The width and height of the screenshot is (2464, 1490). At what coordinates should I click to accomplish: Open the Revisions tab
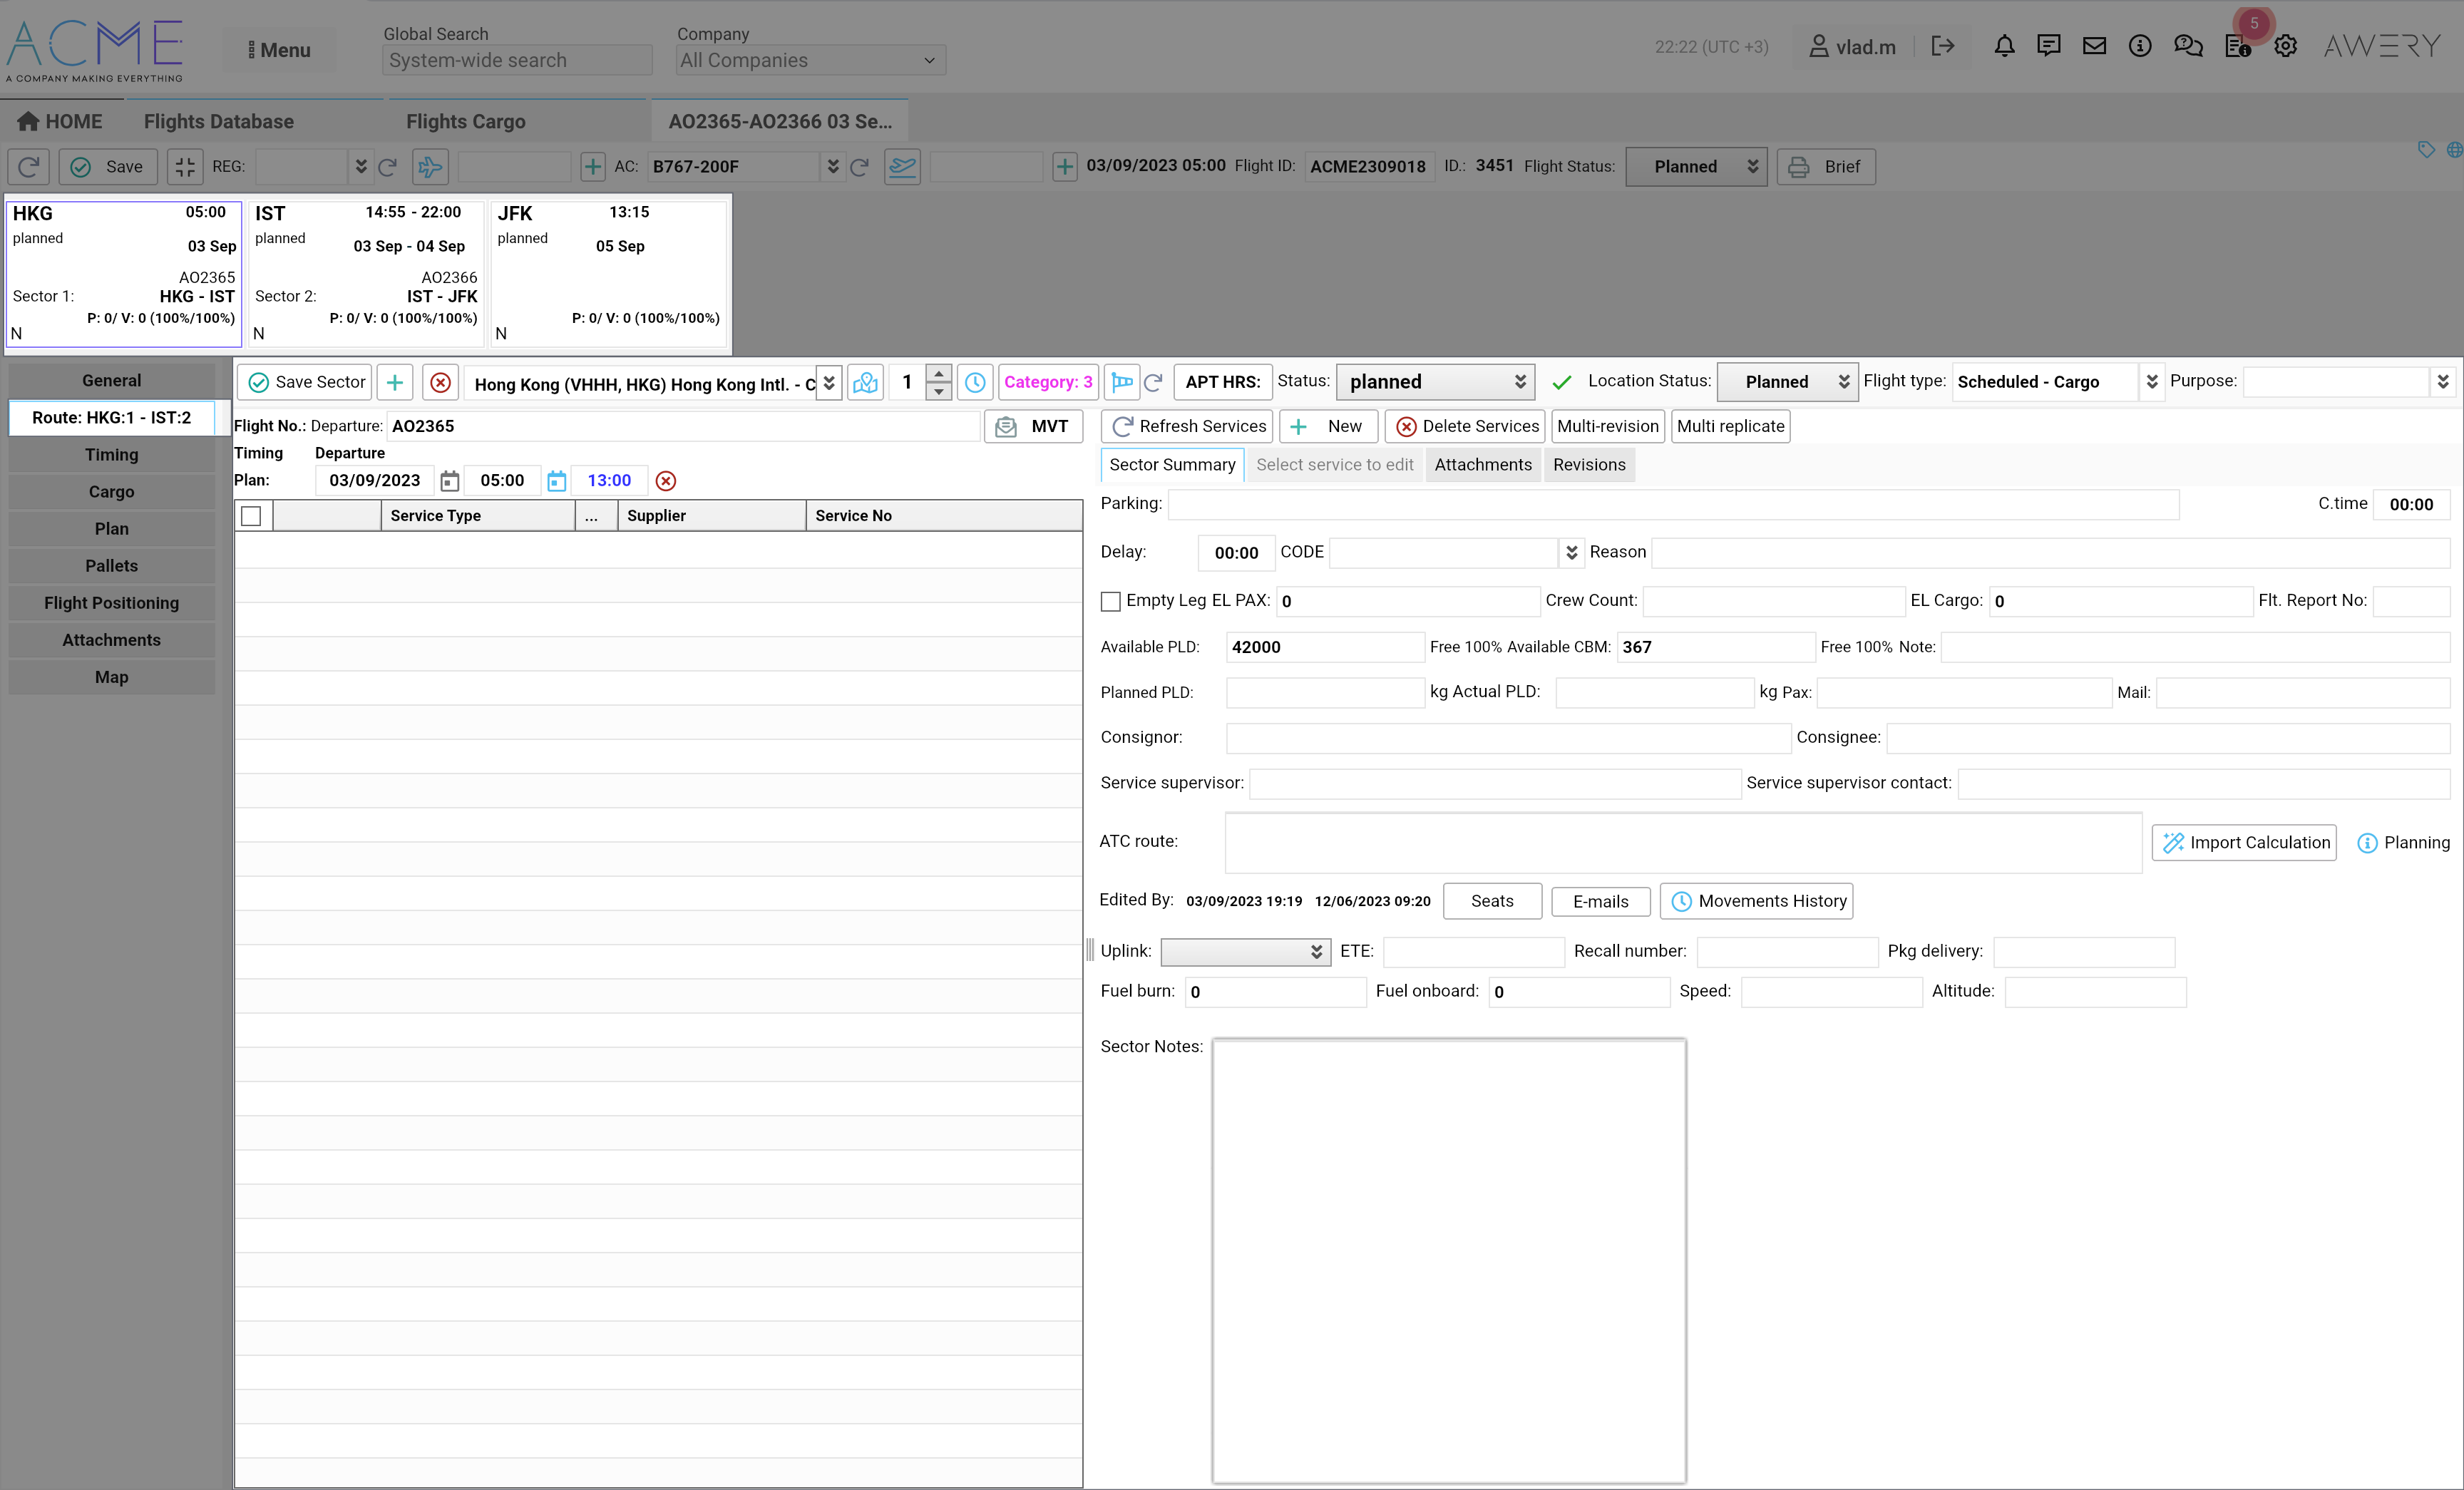(1588, 465)
